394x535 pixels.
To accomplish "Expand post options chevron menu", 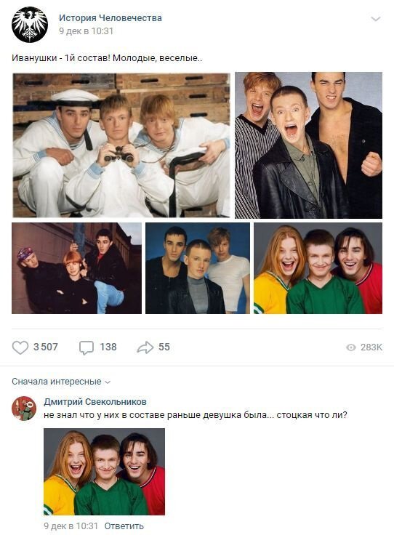I will (x=375, y=19).
